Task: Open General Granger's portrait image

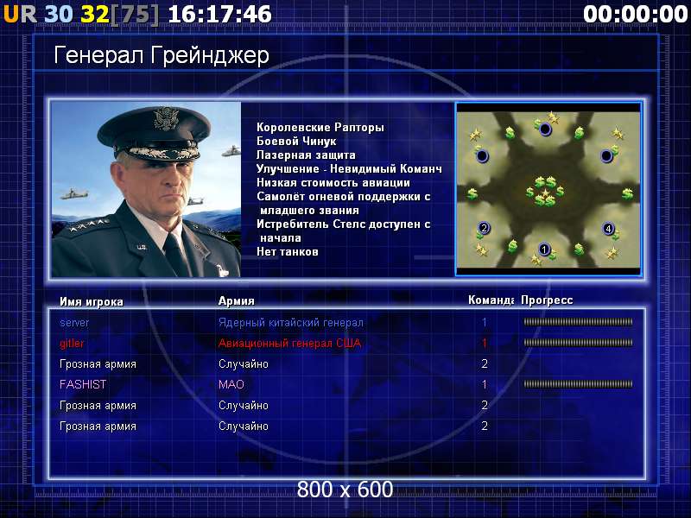Action: [x=146, y=189]
